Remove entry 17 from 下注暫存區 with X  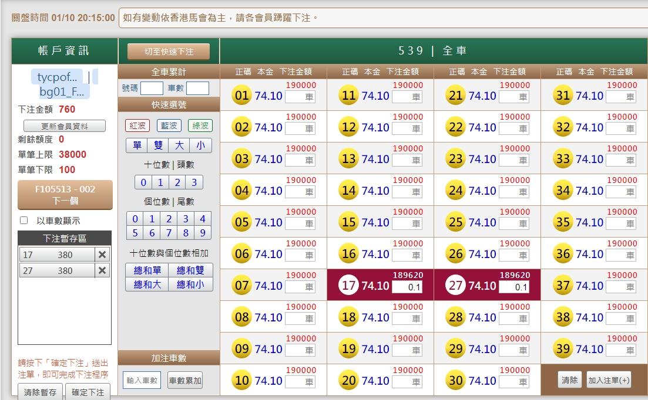[102, 255]
